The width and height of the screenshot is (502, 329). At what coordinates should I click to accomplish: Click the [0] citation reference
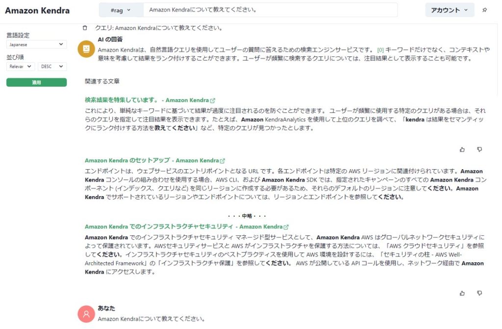(x=380, y=50)
